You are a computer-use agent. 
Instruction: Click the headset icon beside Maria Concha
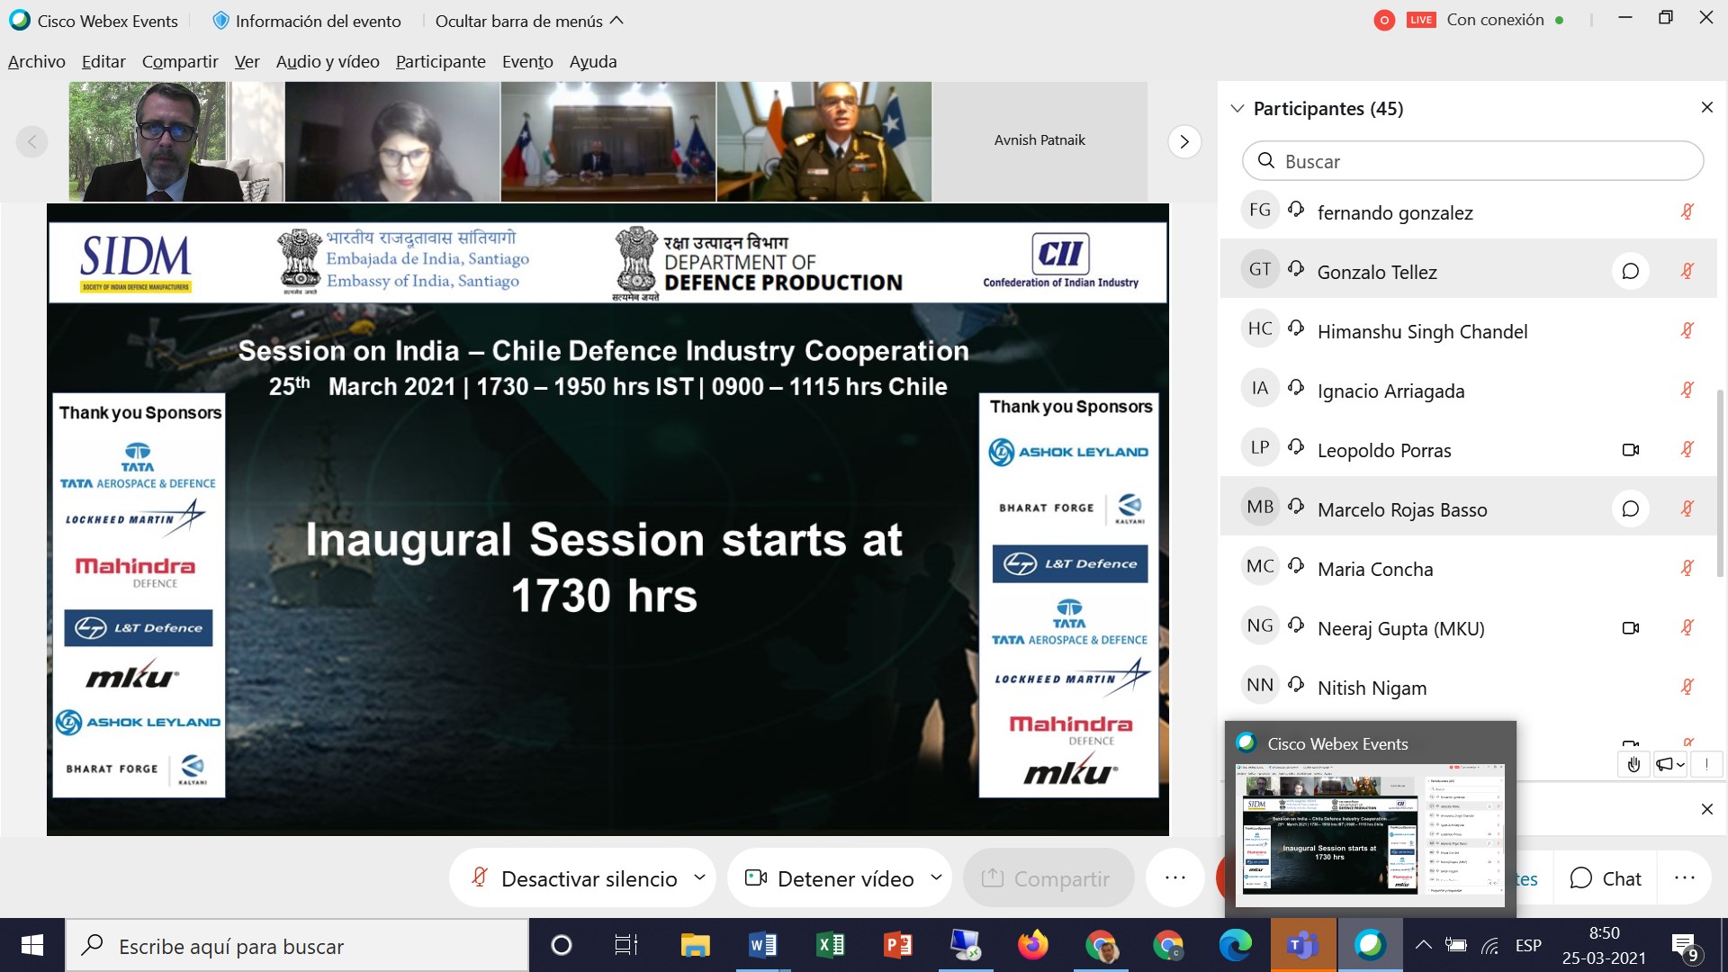[1296, 565]
